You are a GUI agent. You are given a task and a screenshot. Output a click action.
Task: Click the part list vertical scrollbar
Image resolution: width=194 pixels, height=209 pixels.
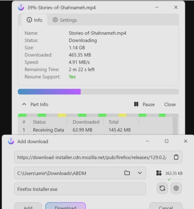point(175,125)
